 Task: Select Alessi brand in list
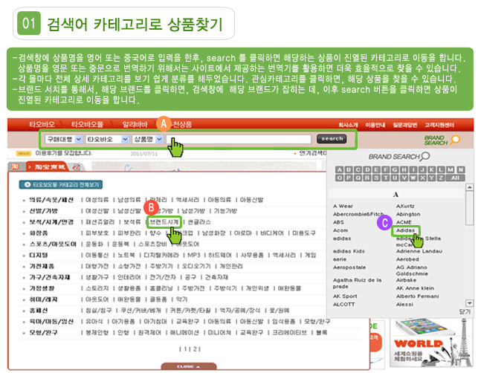[404, 305]
